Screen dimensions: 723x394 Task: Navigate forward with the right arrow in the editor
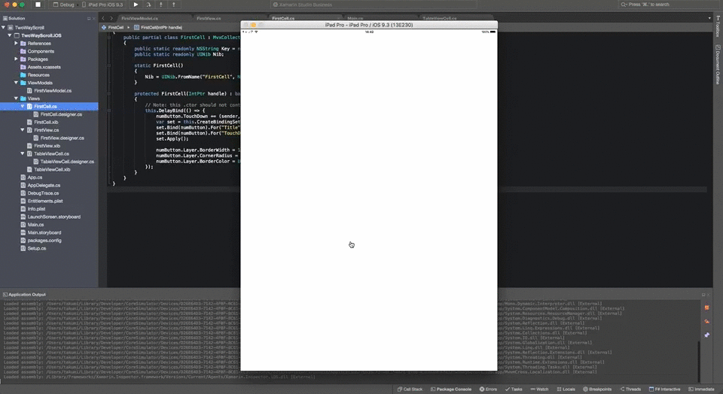pyautogui.click(x=111, y=18)
